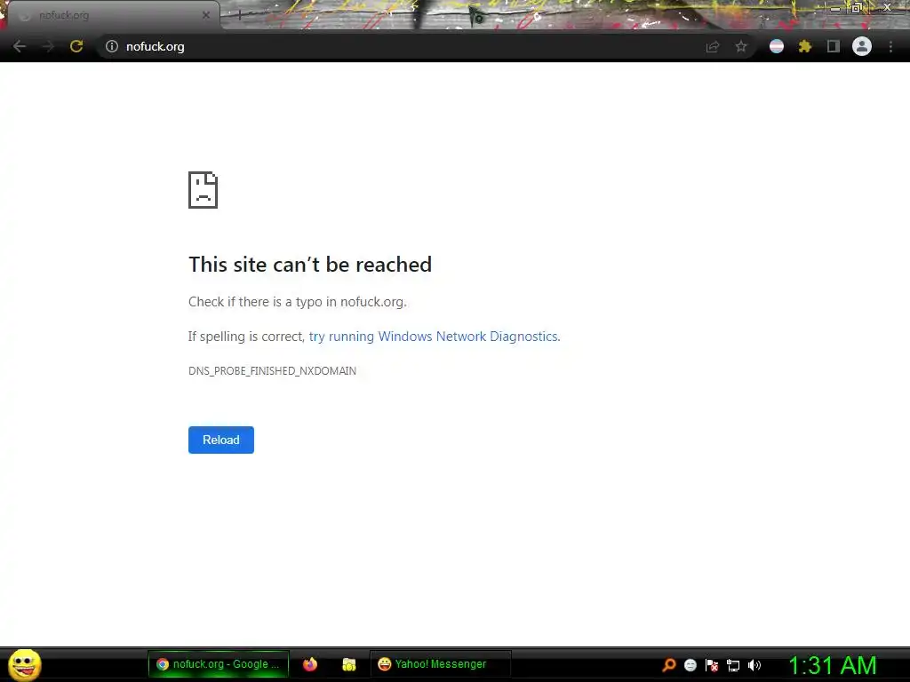The width and height of the screenshot is (910, 682).
Task: Go back using the browser back arrow
Action: 20,46
